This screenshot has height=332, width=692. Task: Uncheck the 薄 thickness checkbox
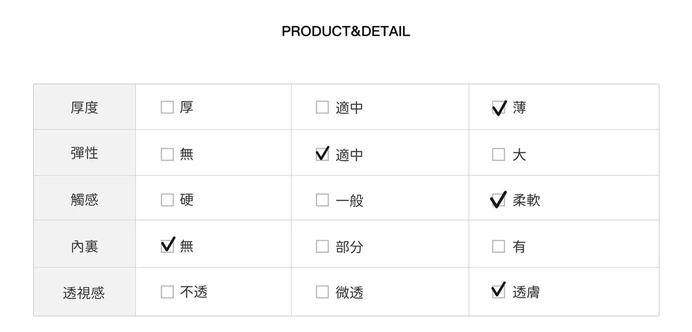coord(498,108)
